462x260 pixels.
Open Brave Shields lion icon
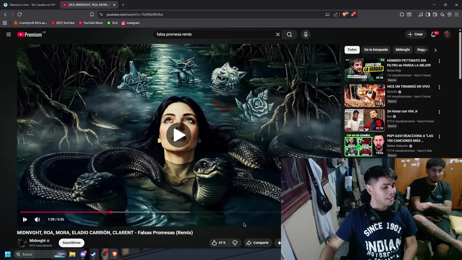click(345, 14)
